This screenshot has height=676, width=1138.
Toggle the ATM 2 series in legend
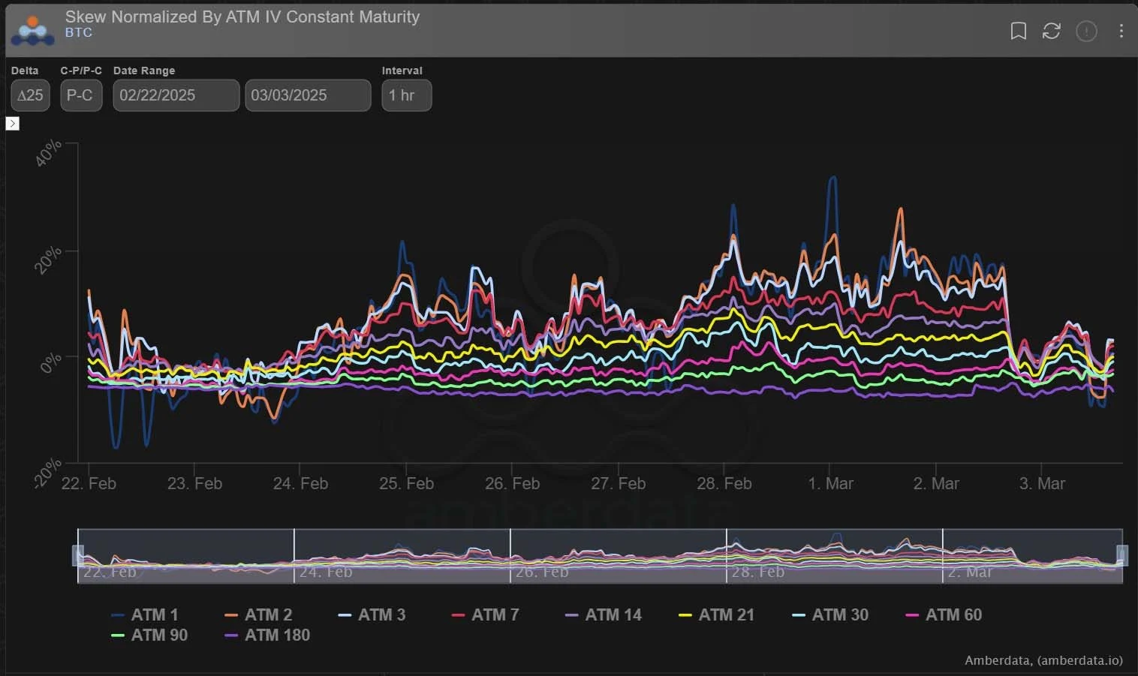[257, 614]
